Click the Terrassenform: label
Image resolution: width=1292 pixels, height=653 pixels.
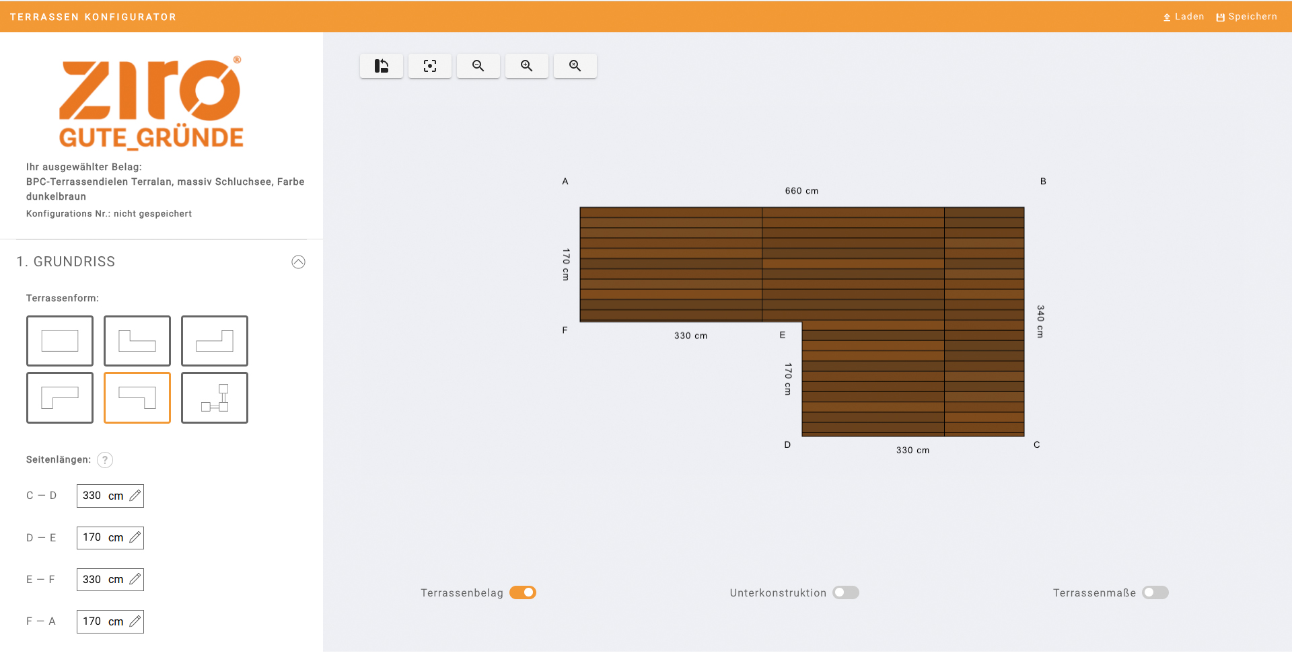pos(63,298)
